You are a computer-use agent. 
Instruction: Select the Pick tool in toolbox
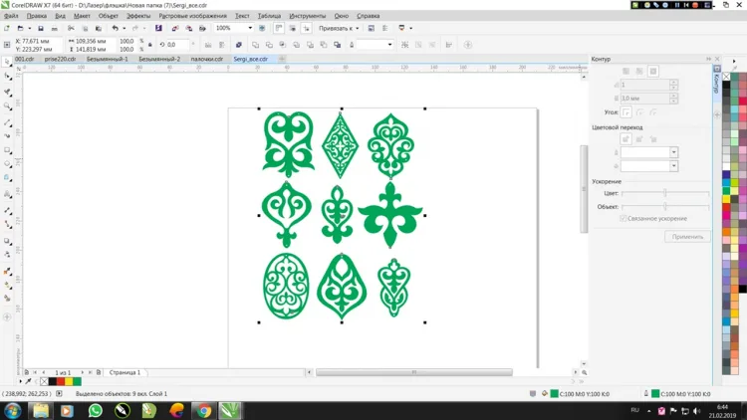[x=7, y=62]
